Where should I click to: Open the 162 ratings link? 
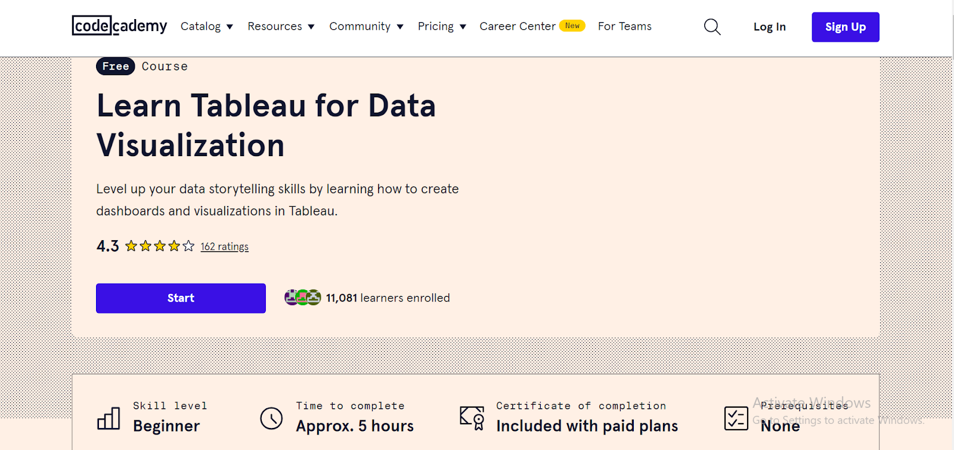click(x=224, y=246)
